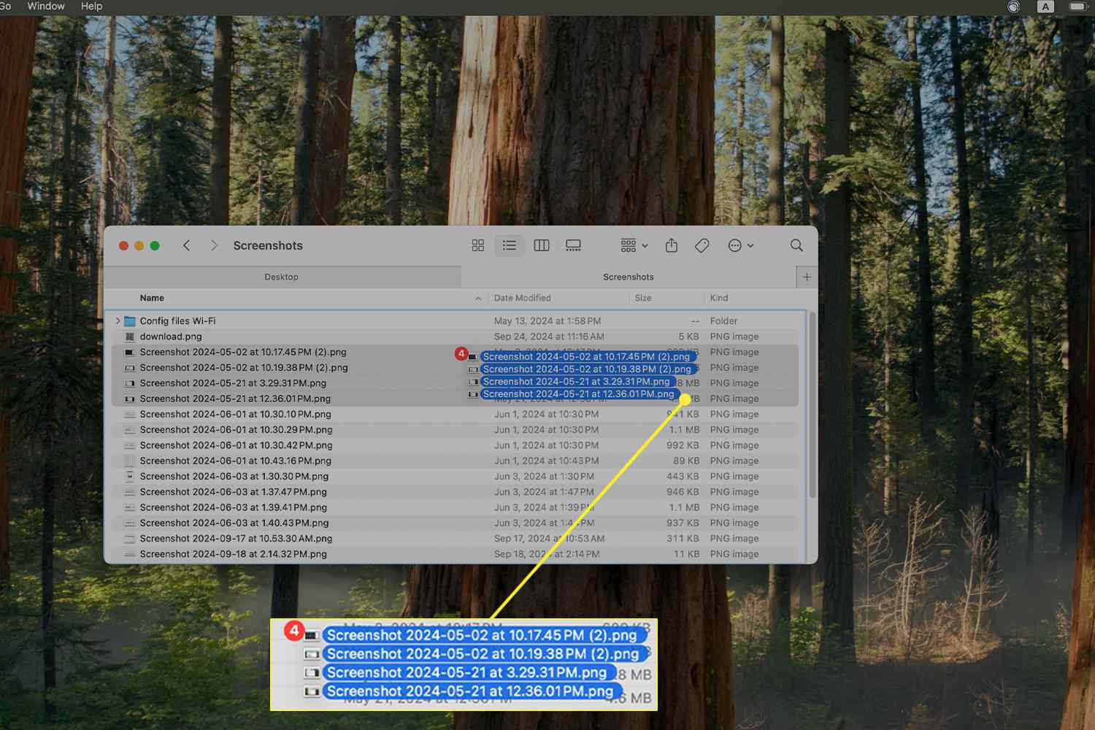Click the Share icon
This screenshot has width=1095, height=730.
pos(672,246)
